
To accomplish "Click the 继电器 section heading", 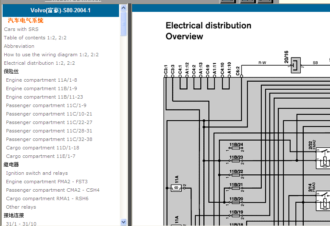I will (x=11, y=165).
